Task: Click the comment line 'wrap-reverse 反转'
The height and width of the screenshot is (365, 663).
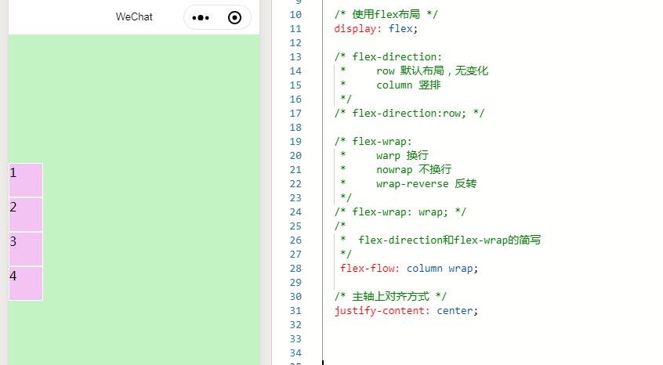Action: pos(426,184)
